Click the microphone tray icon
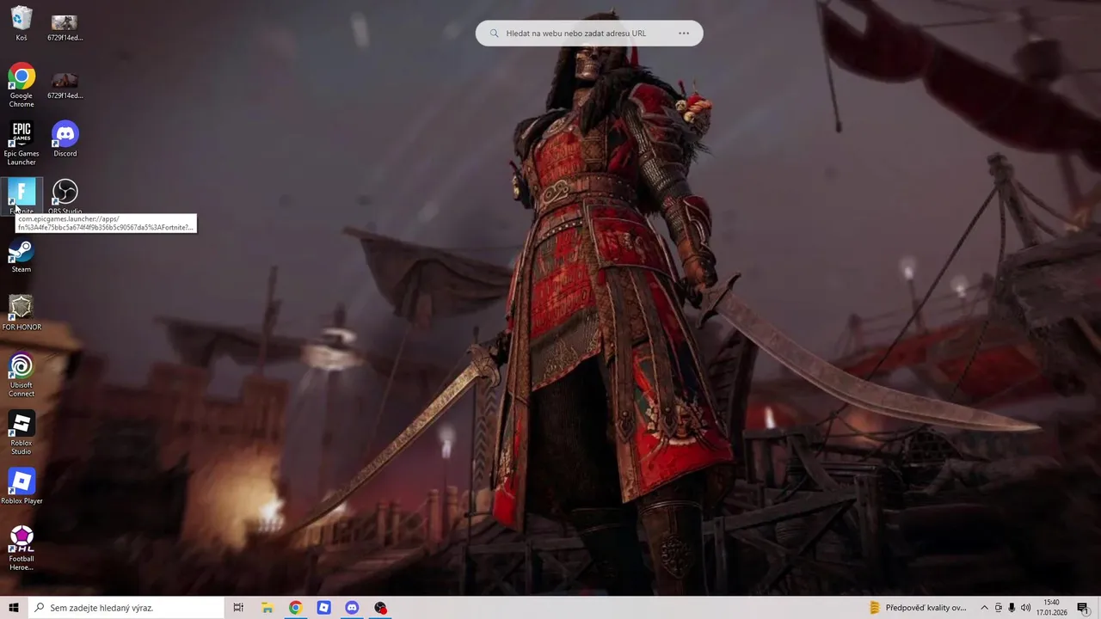This screenshot has height=619, width=1101. point(1012,608)
